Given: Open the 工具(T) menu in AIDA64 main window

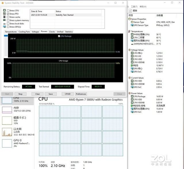Looking at the screenshot, I should point(134,7).
